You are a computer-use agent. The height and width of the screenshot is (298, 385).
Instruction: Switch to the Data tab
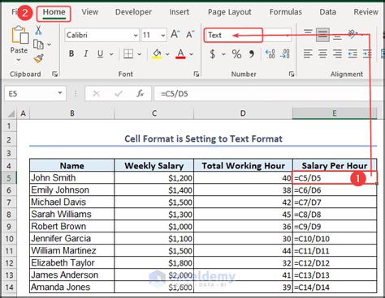pos(327,12)
